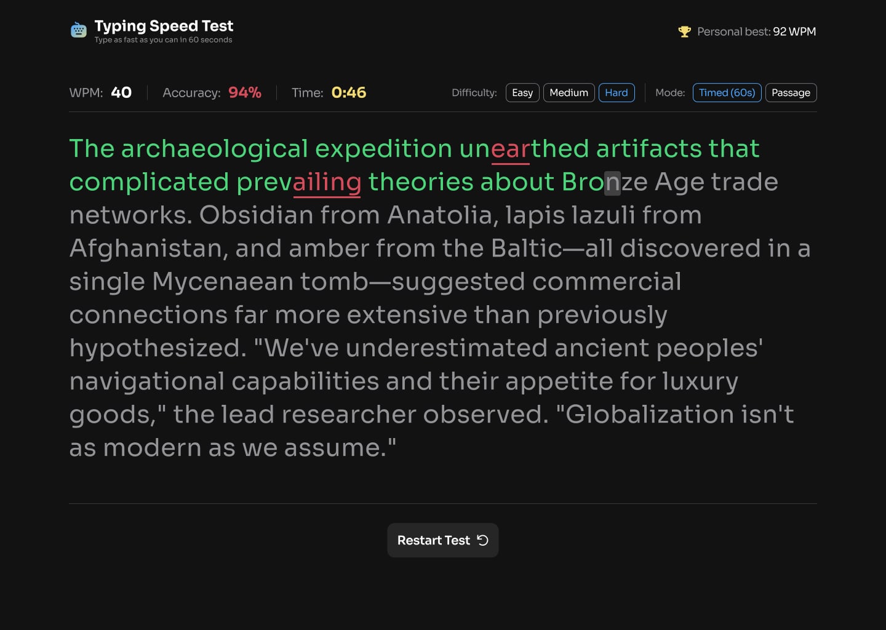The width and height of the screenshot is (886, 630).
Task: Switch to Timed (60s) mode
Action: (x=727, y=93)
